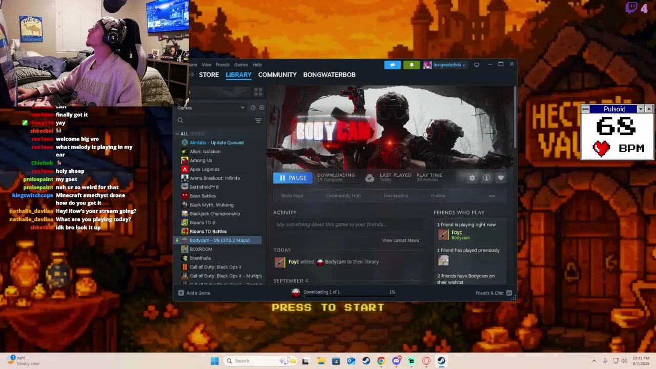This screenshot has width=656, height=369.
Task: Open Google Chrome from taskbar
Action: [381, 361]
